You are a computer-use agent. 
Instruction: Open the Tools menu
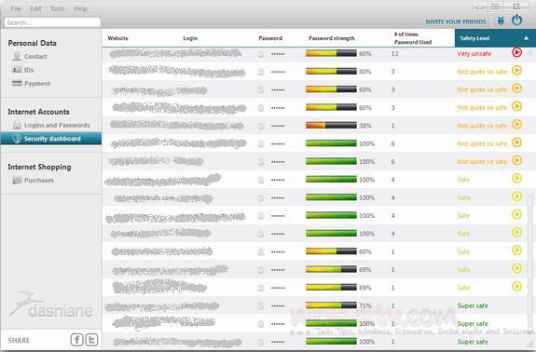point(58,8)
